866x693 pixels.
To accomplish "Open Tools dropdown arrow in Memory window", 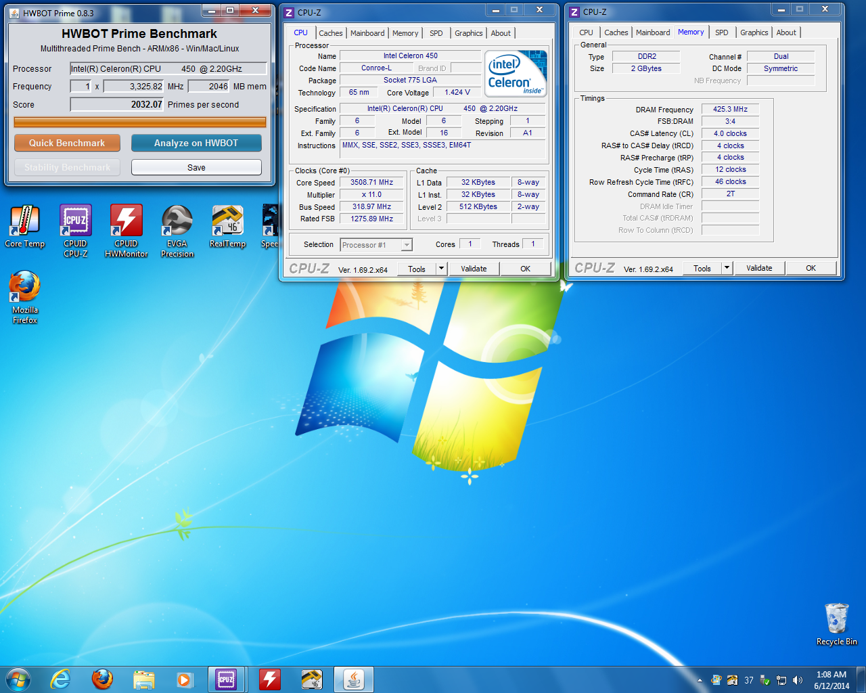I will click(x=727, y=268).
